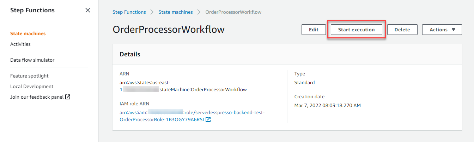The width and height of the screenshot is (474, 142).
Task: Click the OrderProcessorWorkflow breadcrumb text
Action: coord(233,12)
